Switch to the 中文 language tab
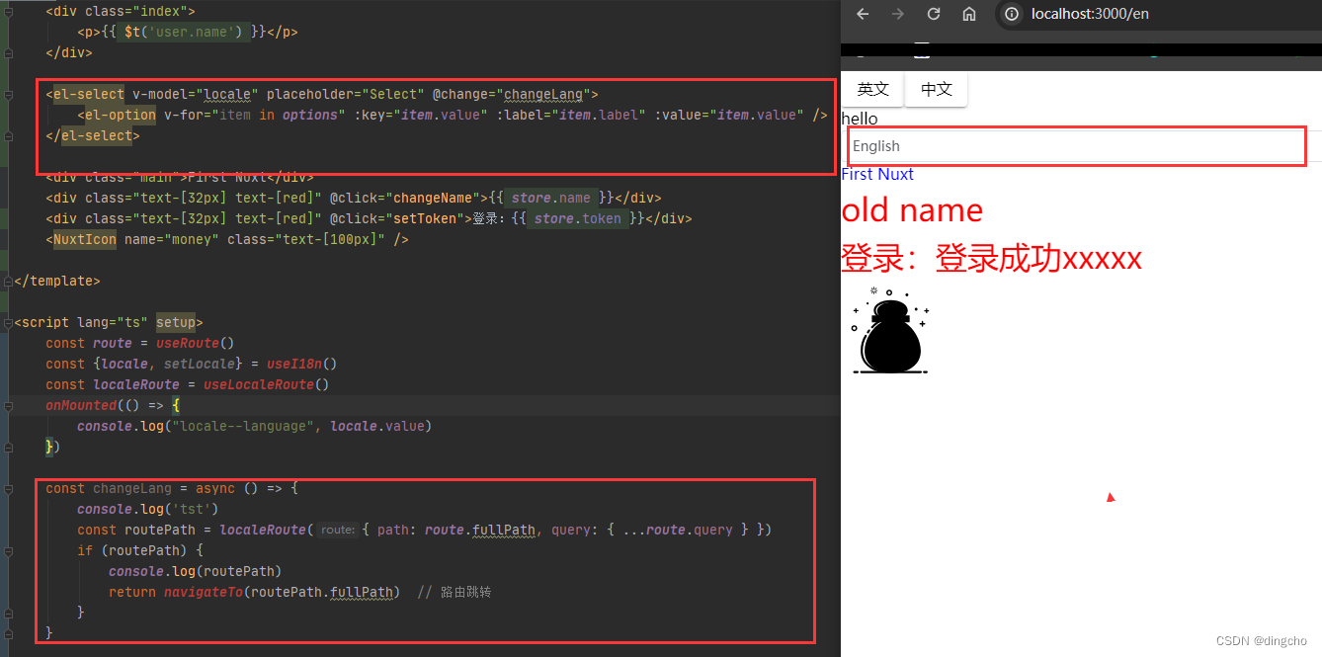The image size is (1322, 657). (x=935, y=89)
